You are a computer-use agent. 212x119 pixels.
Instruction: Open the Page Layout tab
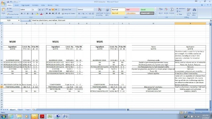click(25, 5)
